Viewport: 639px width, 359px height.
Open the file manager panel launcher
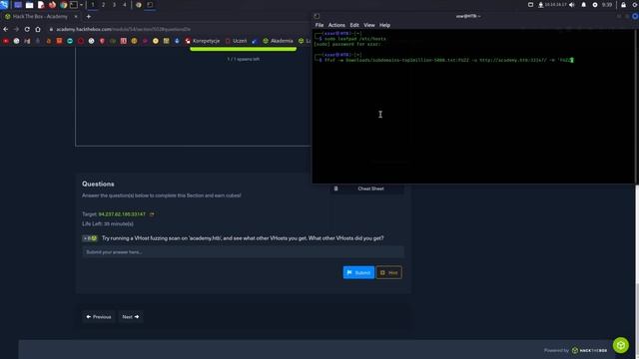click(x=29, y=5)
